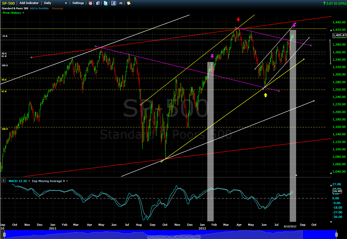Click the -23.6 Fibonacci level label
The width and height of the screenshot is (347, 239).
point(4,36)
